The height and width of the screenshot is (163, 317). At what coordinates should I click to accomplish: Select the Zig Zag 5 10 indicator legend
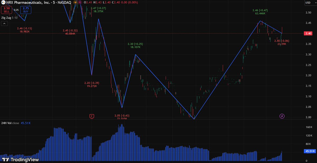(x=9, y=18)
